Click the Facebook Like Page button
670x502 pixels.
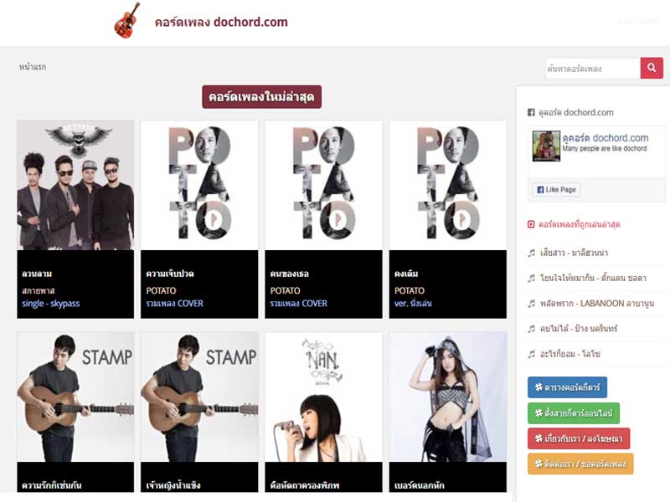556,190
